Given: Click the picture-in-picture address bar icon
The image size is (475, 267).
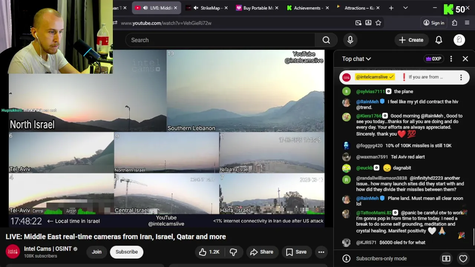Looking at the screenshot, I should [x=358, y=23].
